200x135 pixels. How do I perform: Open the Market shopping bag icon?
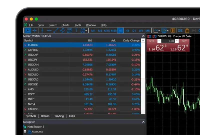pos(187,30)
